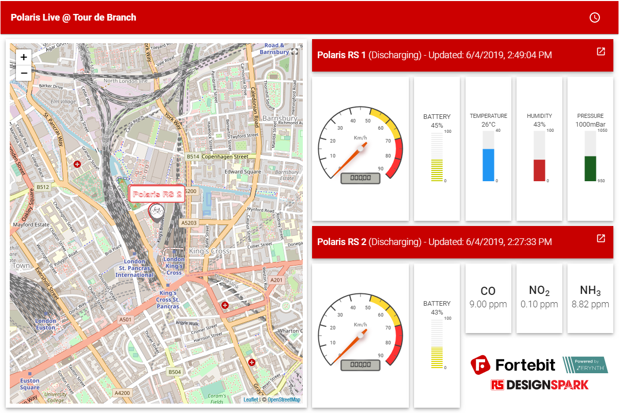This screenshot has height=418, width=619.
Task: Toggle map fullscreen view
Action: pyautogui.click(x=295, y=52)
